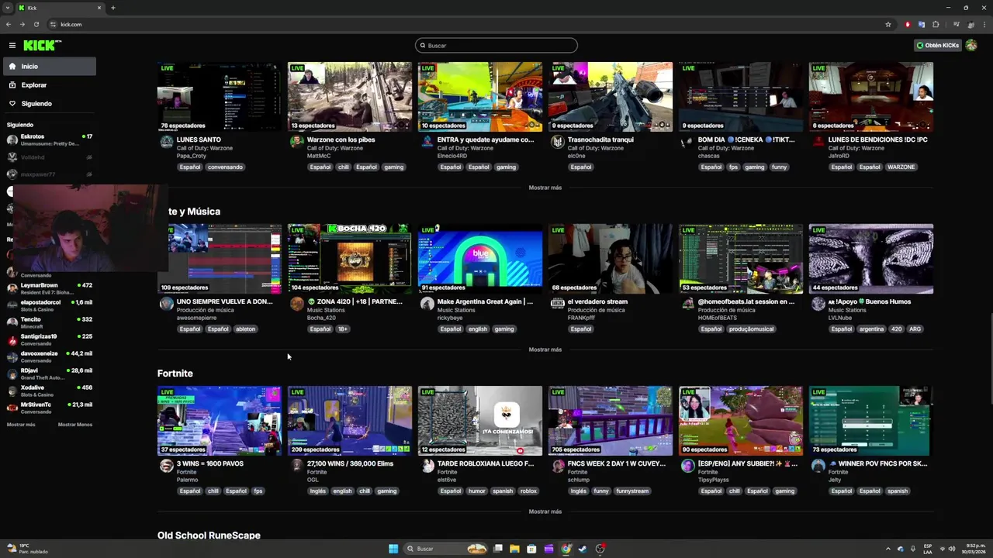The width and height of the screenshot is (993, 558).
Task: Click JafroRD streamer avatar
Action: click(x=818, y=142)
